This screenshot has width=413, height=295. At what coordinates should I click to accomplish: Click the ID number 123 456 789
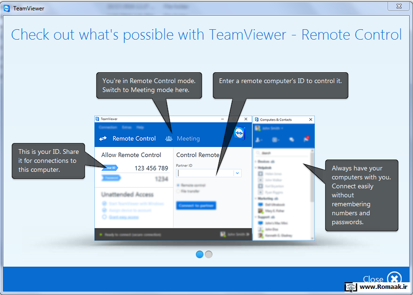151,168
